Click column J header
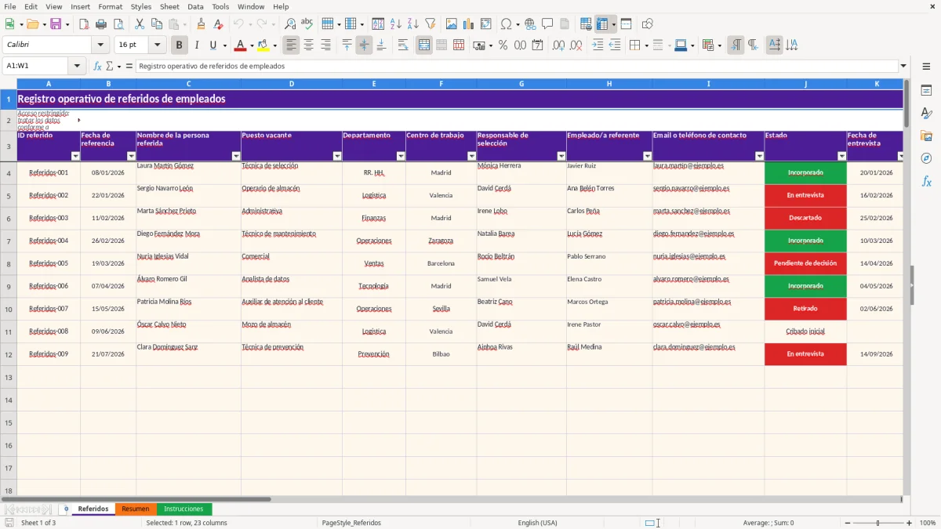Screen dimensions: 941x529 click(805, 83)
